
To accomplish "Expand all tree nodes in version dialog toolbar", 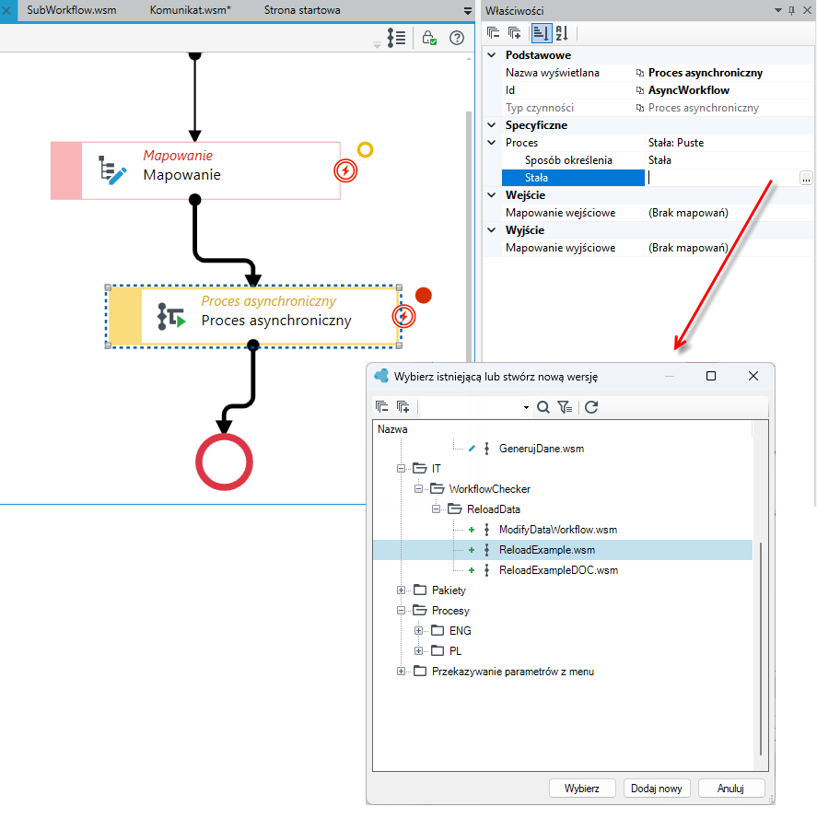I will pyautogui.click(x=403, y=406).
